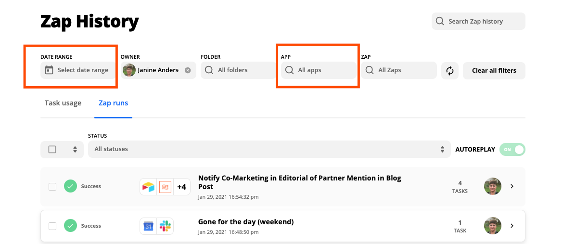Expand the Notify Co-Marketing run chevron

512,186
